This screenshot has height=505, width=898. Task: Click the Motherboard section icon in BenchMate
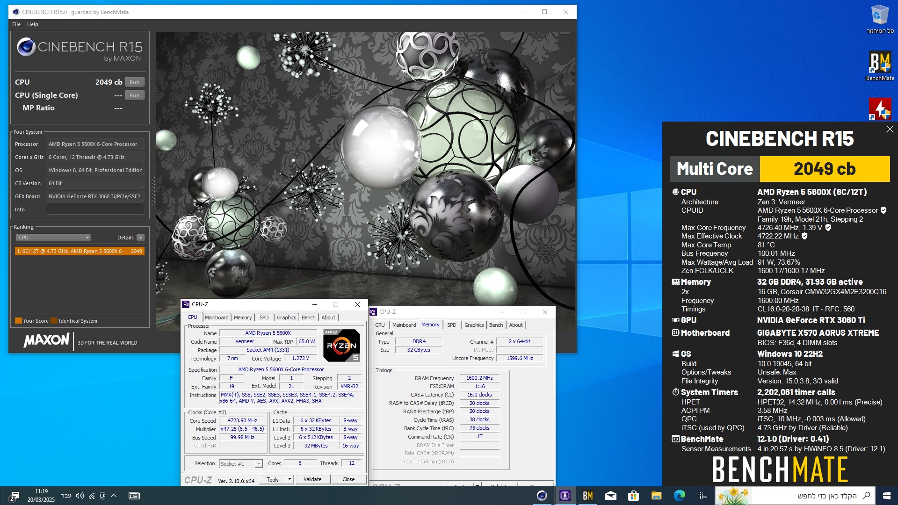pyautogui.click(x=675, y=333)
